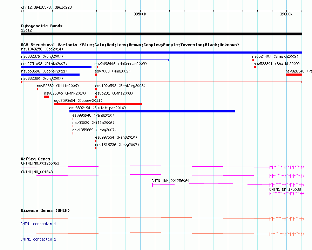312x250 pixels.
Task: Open the esv995948 (Pang2010) variant label
Action: coord(93,115)
